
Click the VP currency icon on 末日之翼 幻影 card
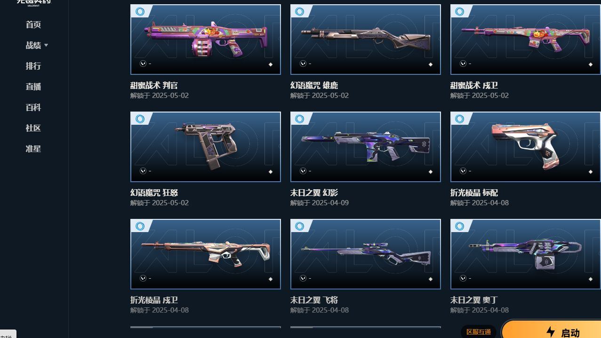(x=303, y=171)
